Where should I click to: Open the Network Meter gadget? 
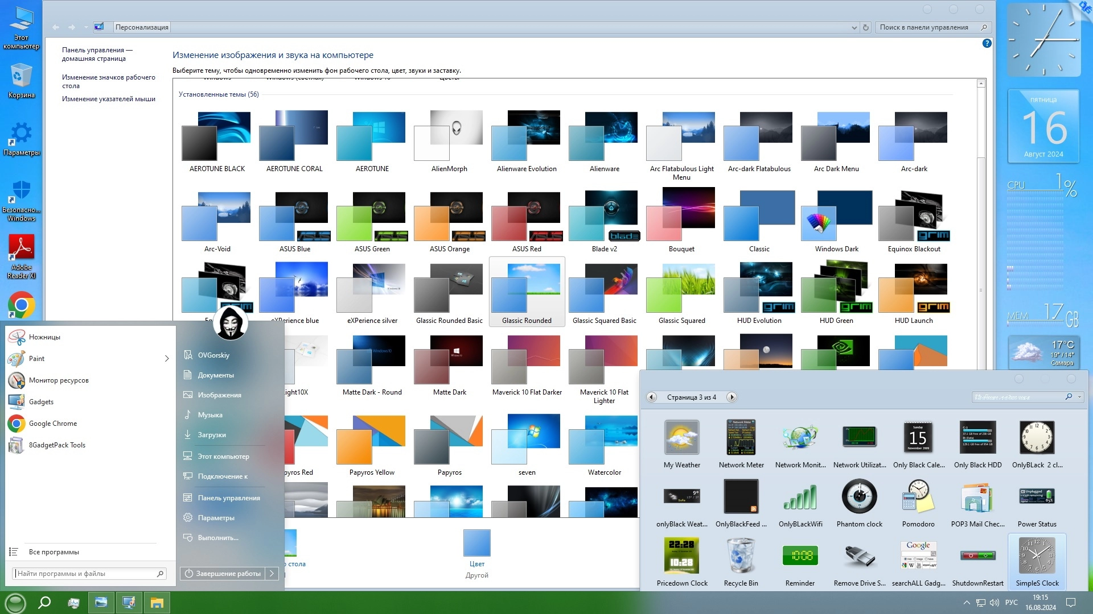click(x=741, y=438)
